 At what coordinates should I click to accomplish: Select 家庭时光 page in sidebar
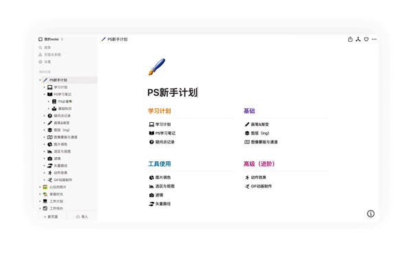click(56, 194)
